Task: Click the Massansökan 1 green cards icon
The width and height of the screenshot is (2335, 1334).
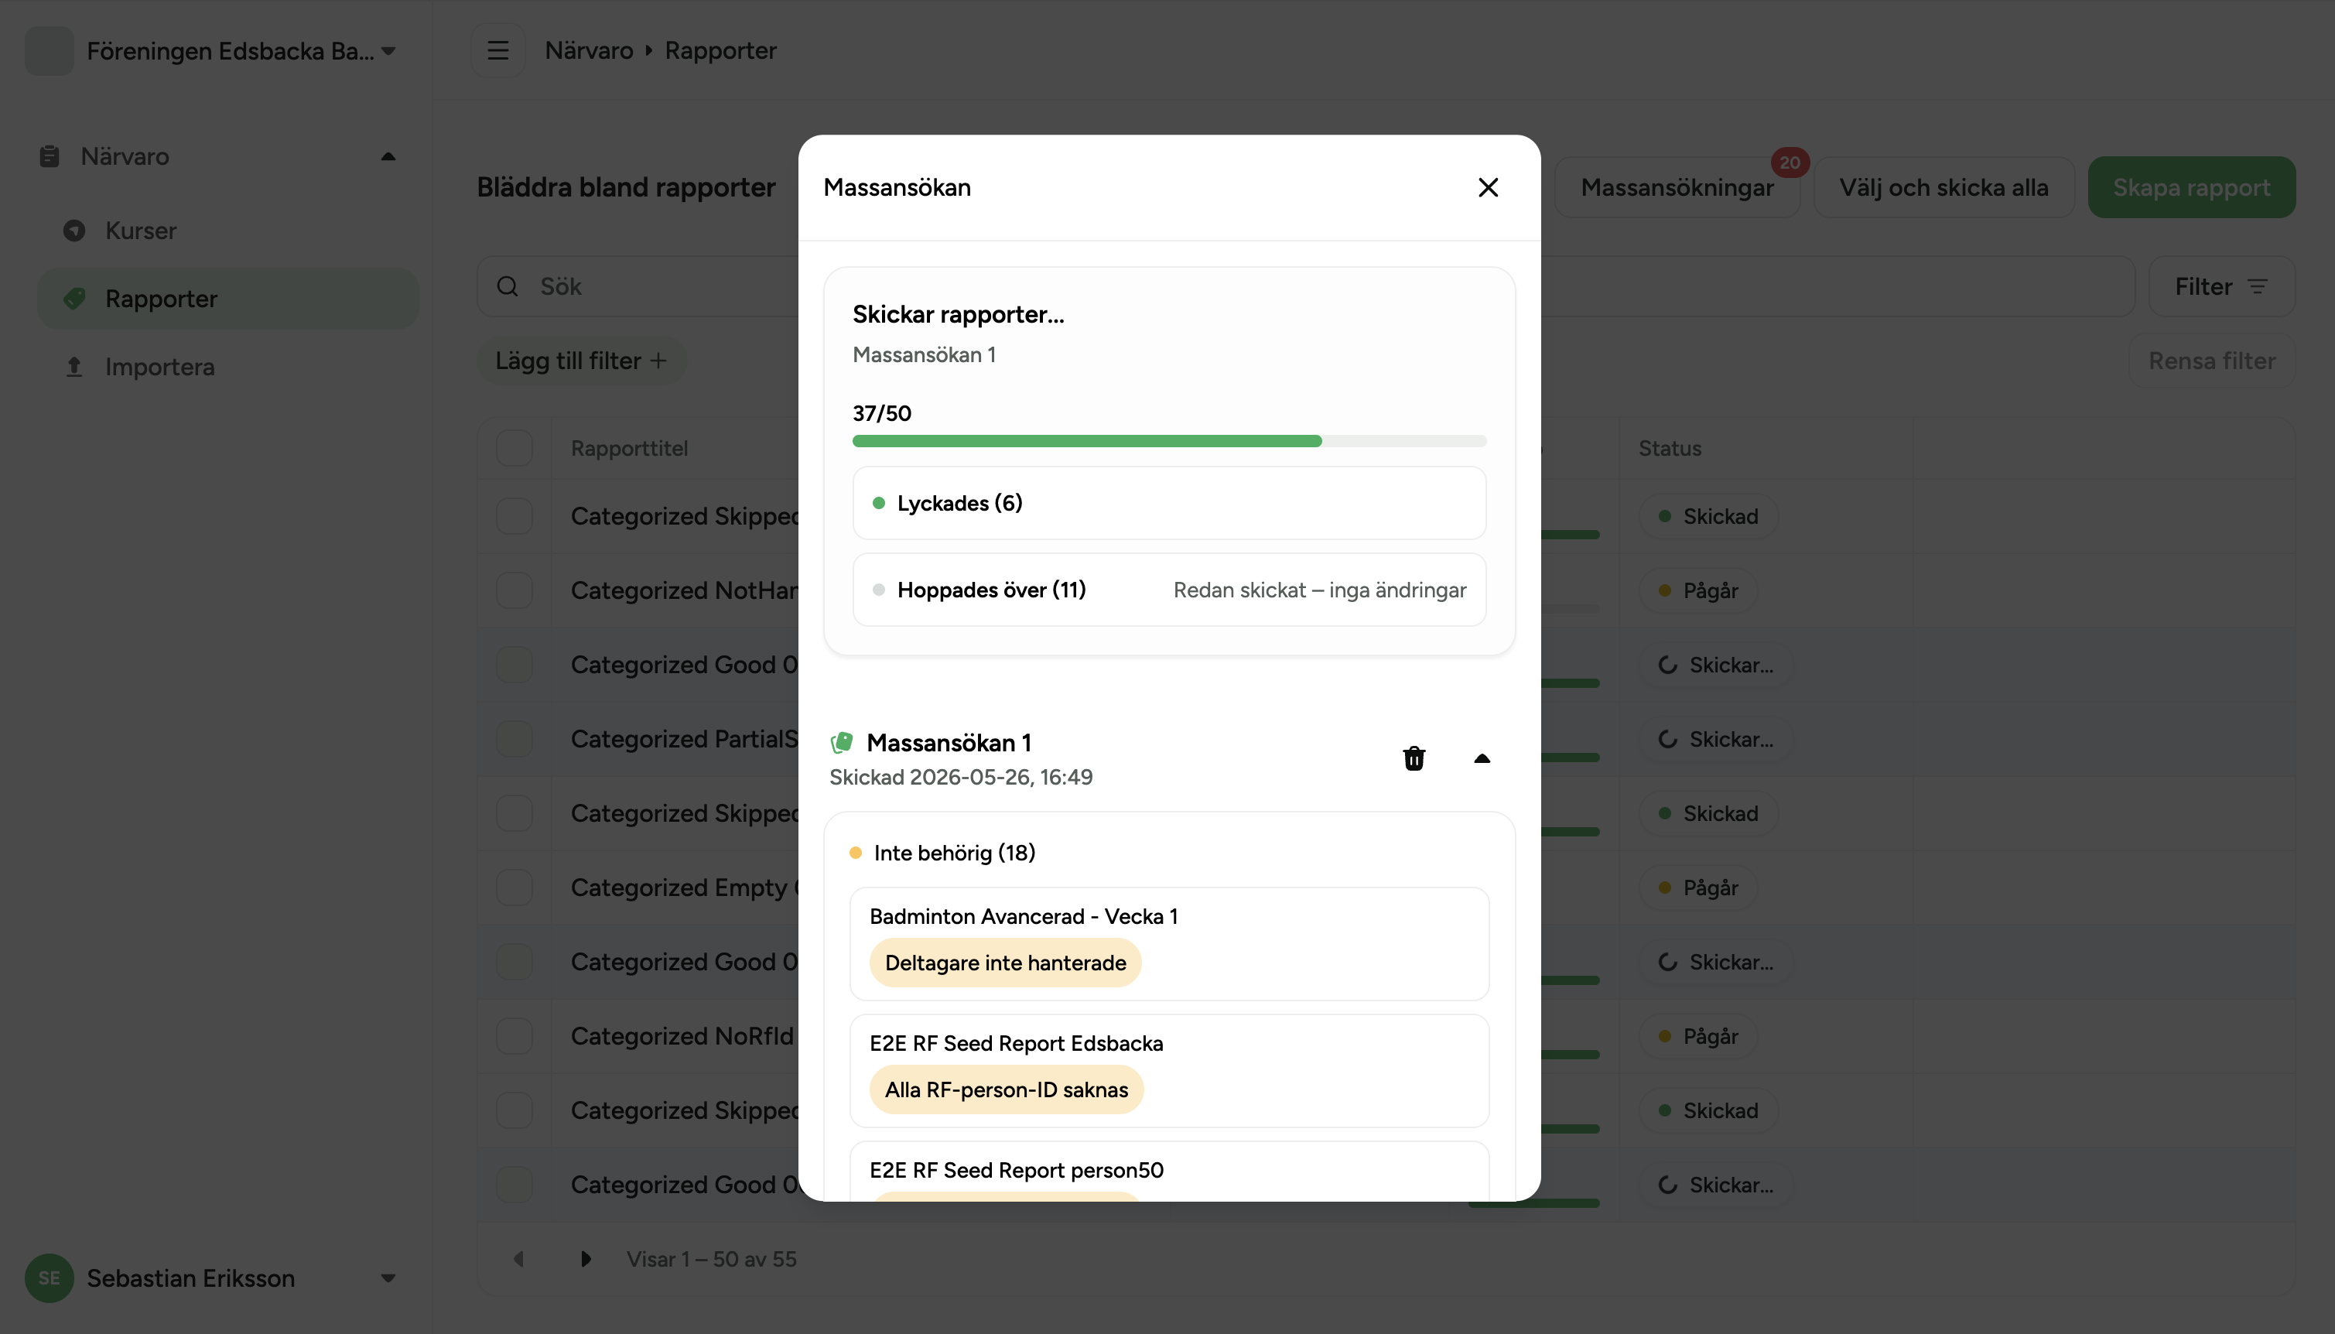Action: (x=841, y=742)
